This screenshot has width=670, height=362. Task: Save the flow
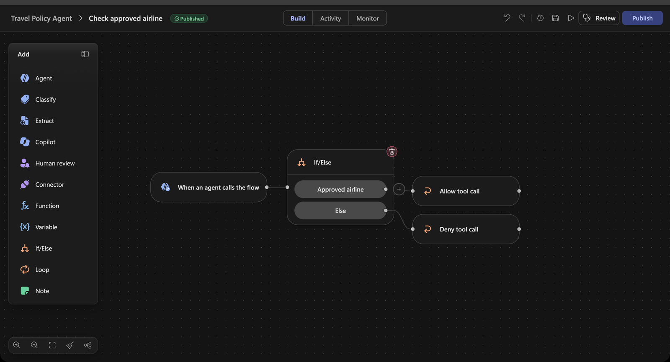click(555, 18)
